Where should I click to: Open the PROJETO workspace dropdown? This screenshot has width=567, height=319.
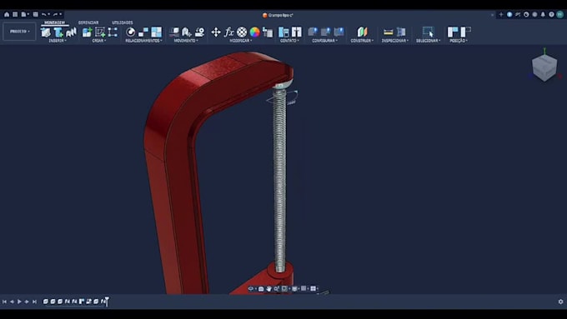(19, 32)
